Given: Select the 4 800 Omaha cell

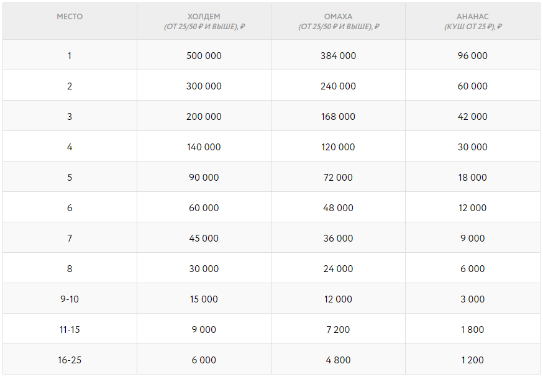Looking at the screenshot, I should point(338,360).
